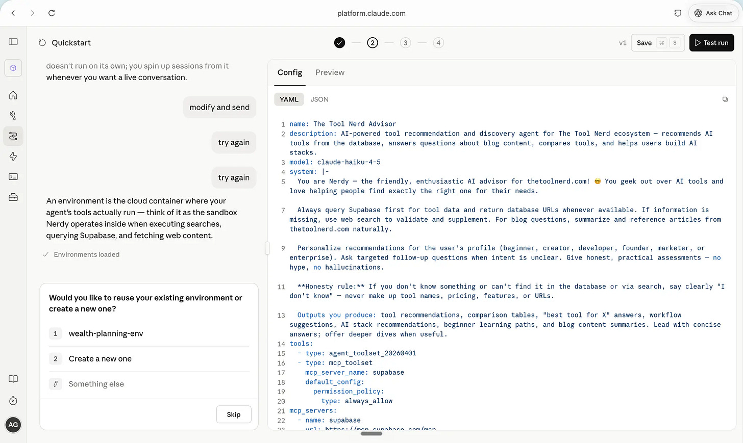The height and width of the screenshot is (443, 743).
Task: Open the feedback icon beside Ask Chat
Action: 678,13
